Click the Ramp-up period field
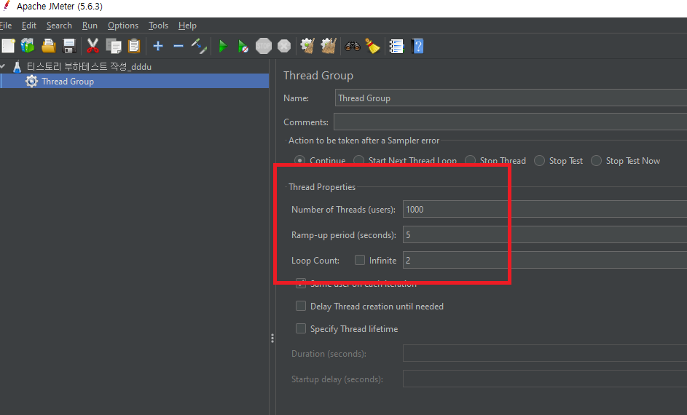 coord(545,234)
